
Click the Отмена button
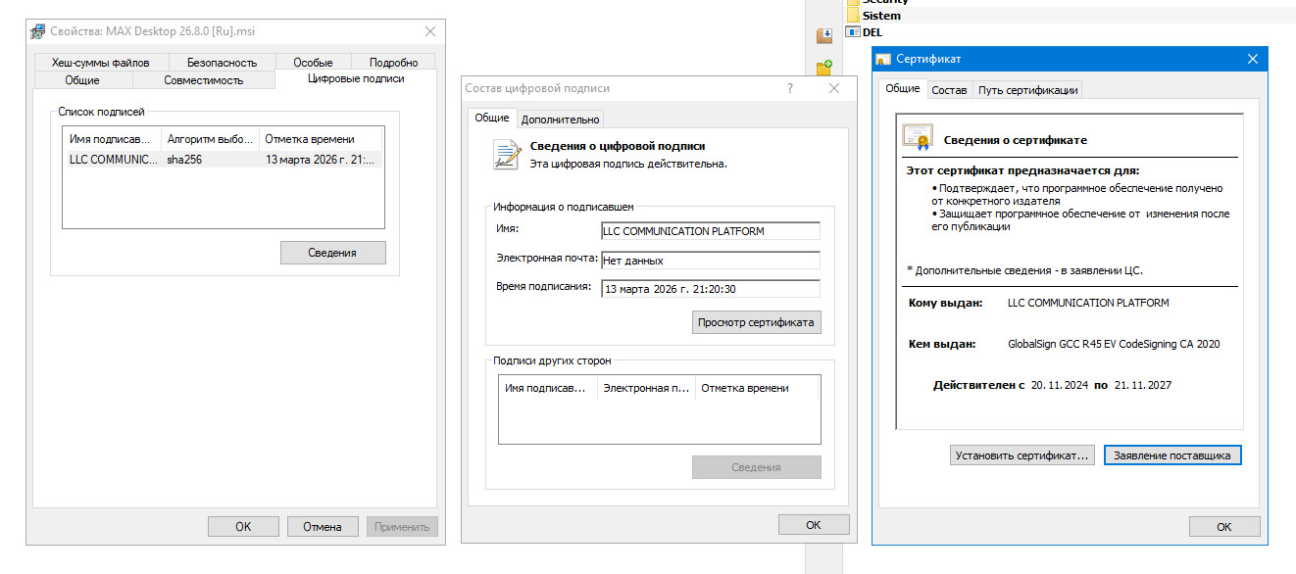coord(323,526)
